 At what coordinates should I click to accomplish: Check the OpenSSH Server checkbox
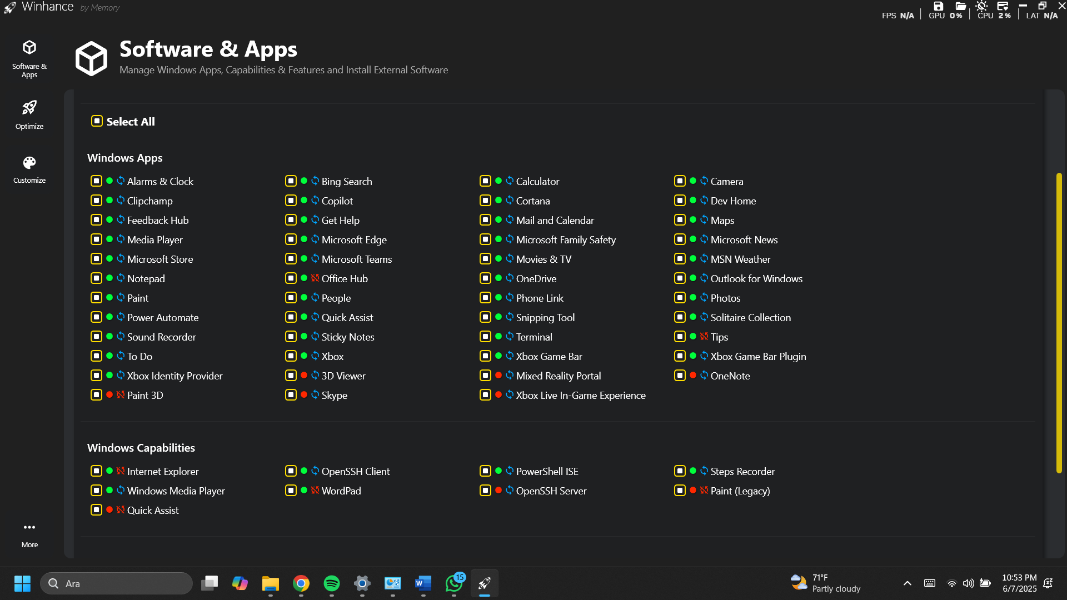[485, 491]
